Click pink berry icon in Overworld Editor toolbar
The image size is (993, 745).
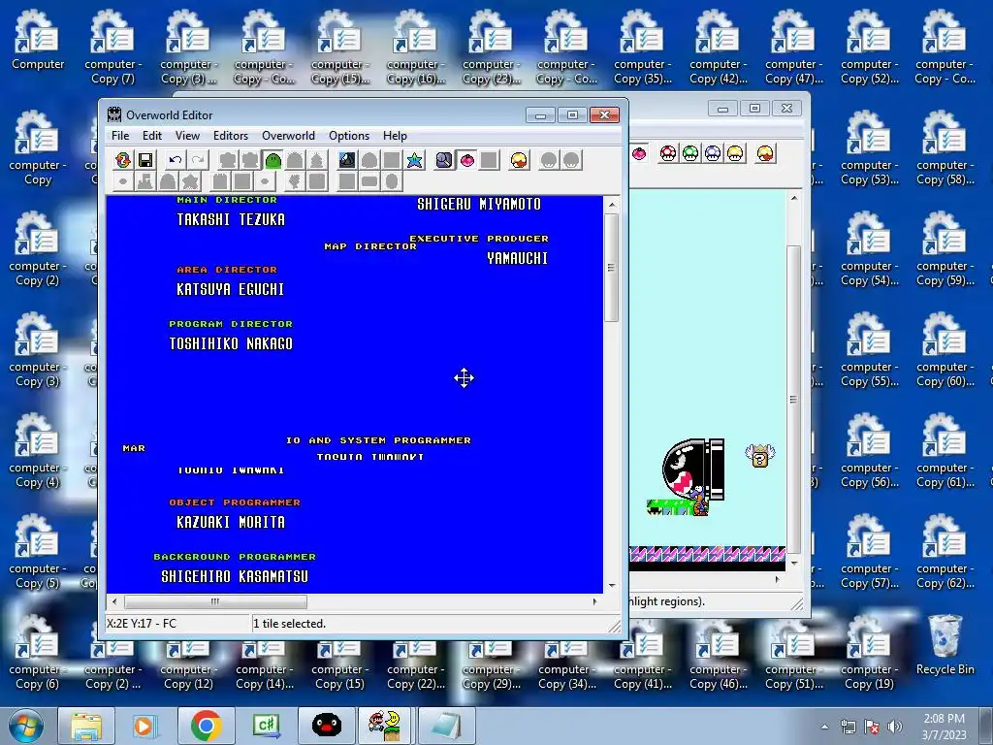466,160
